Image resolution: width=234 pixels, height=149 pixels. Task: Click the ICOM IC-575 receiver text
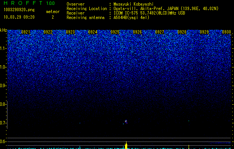tap(149, 13)
